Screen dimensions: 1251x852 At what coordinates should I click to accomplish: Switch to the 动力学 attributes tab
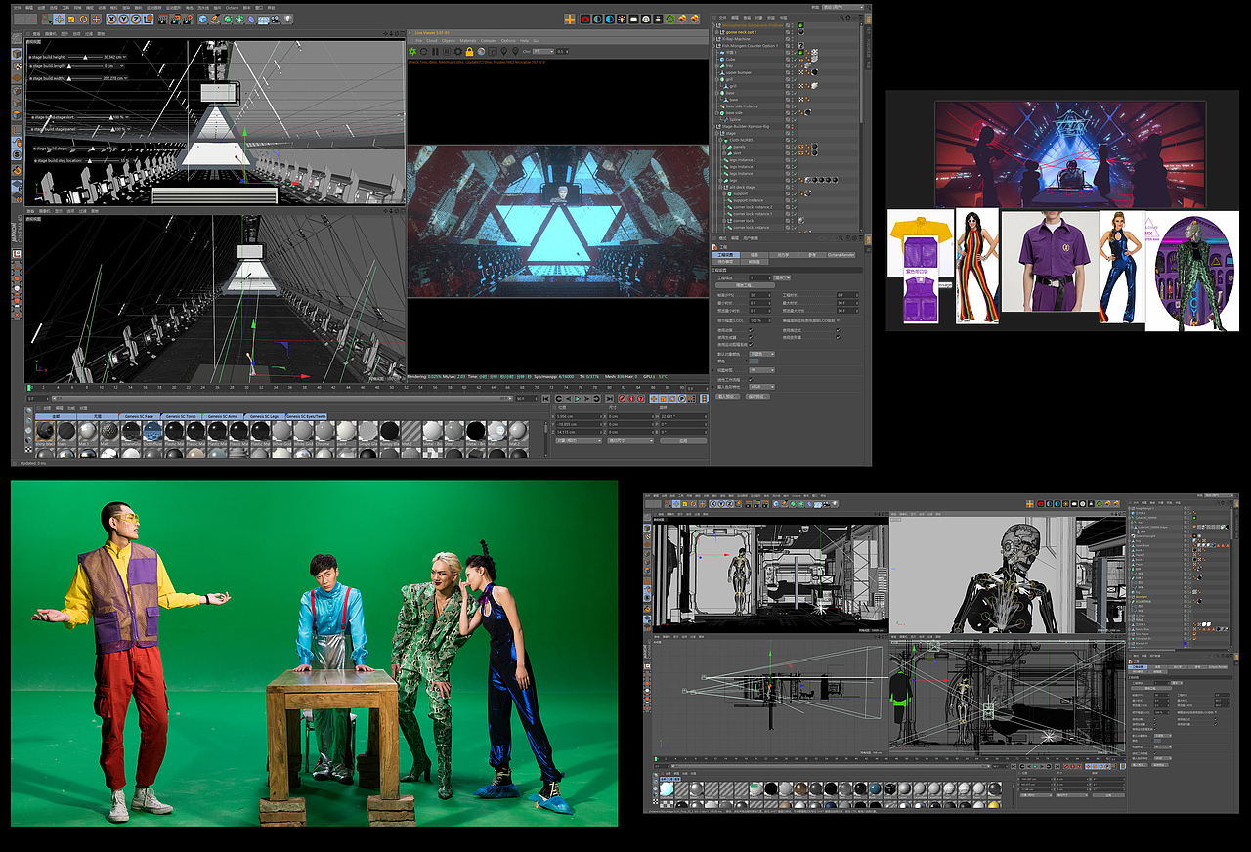[x=784, y=255]
